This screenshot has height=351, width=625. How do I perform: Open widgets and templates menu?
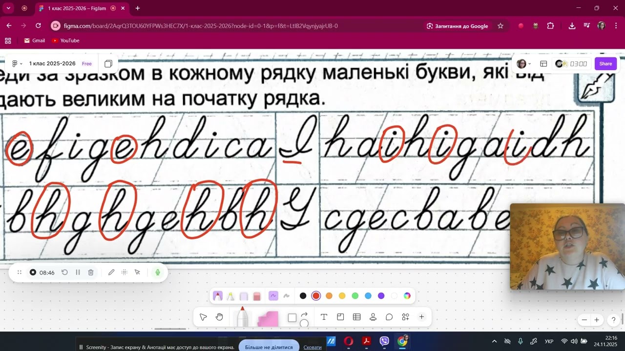tap(405, 317)
